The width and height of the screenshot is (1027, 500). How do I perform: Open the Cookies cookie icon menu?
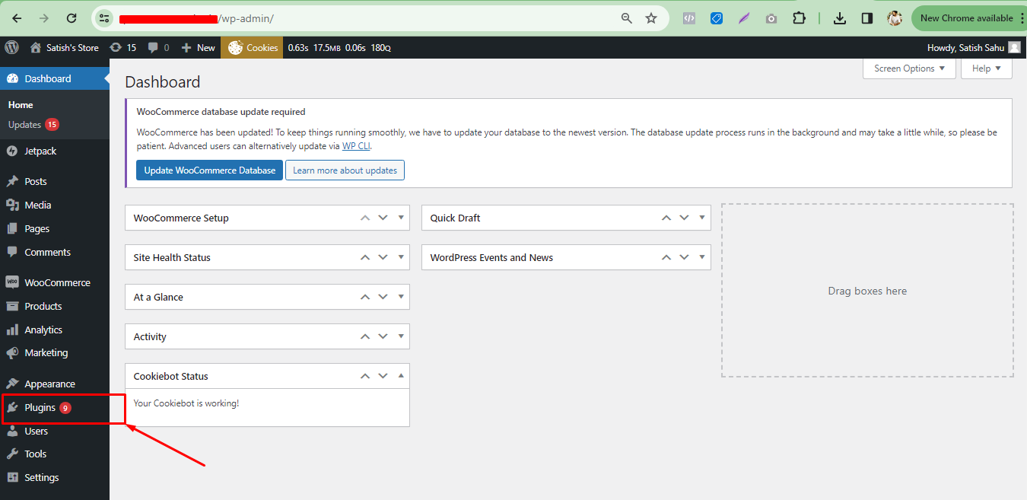coord(235,47)
